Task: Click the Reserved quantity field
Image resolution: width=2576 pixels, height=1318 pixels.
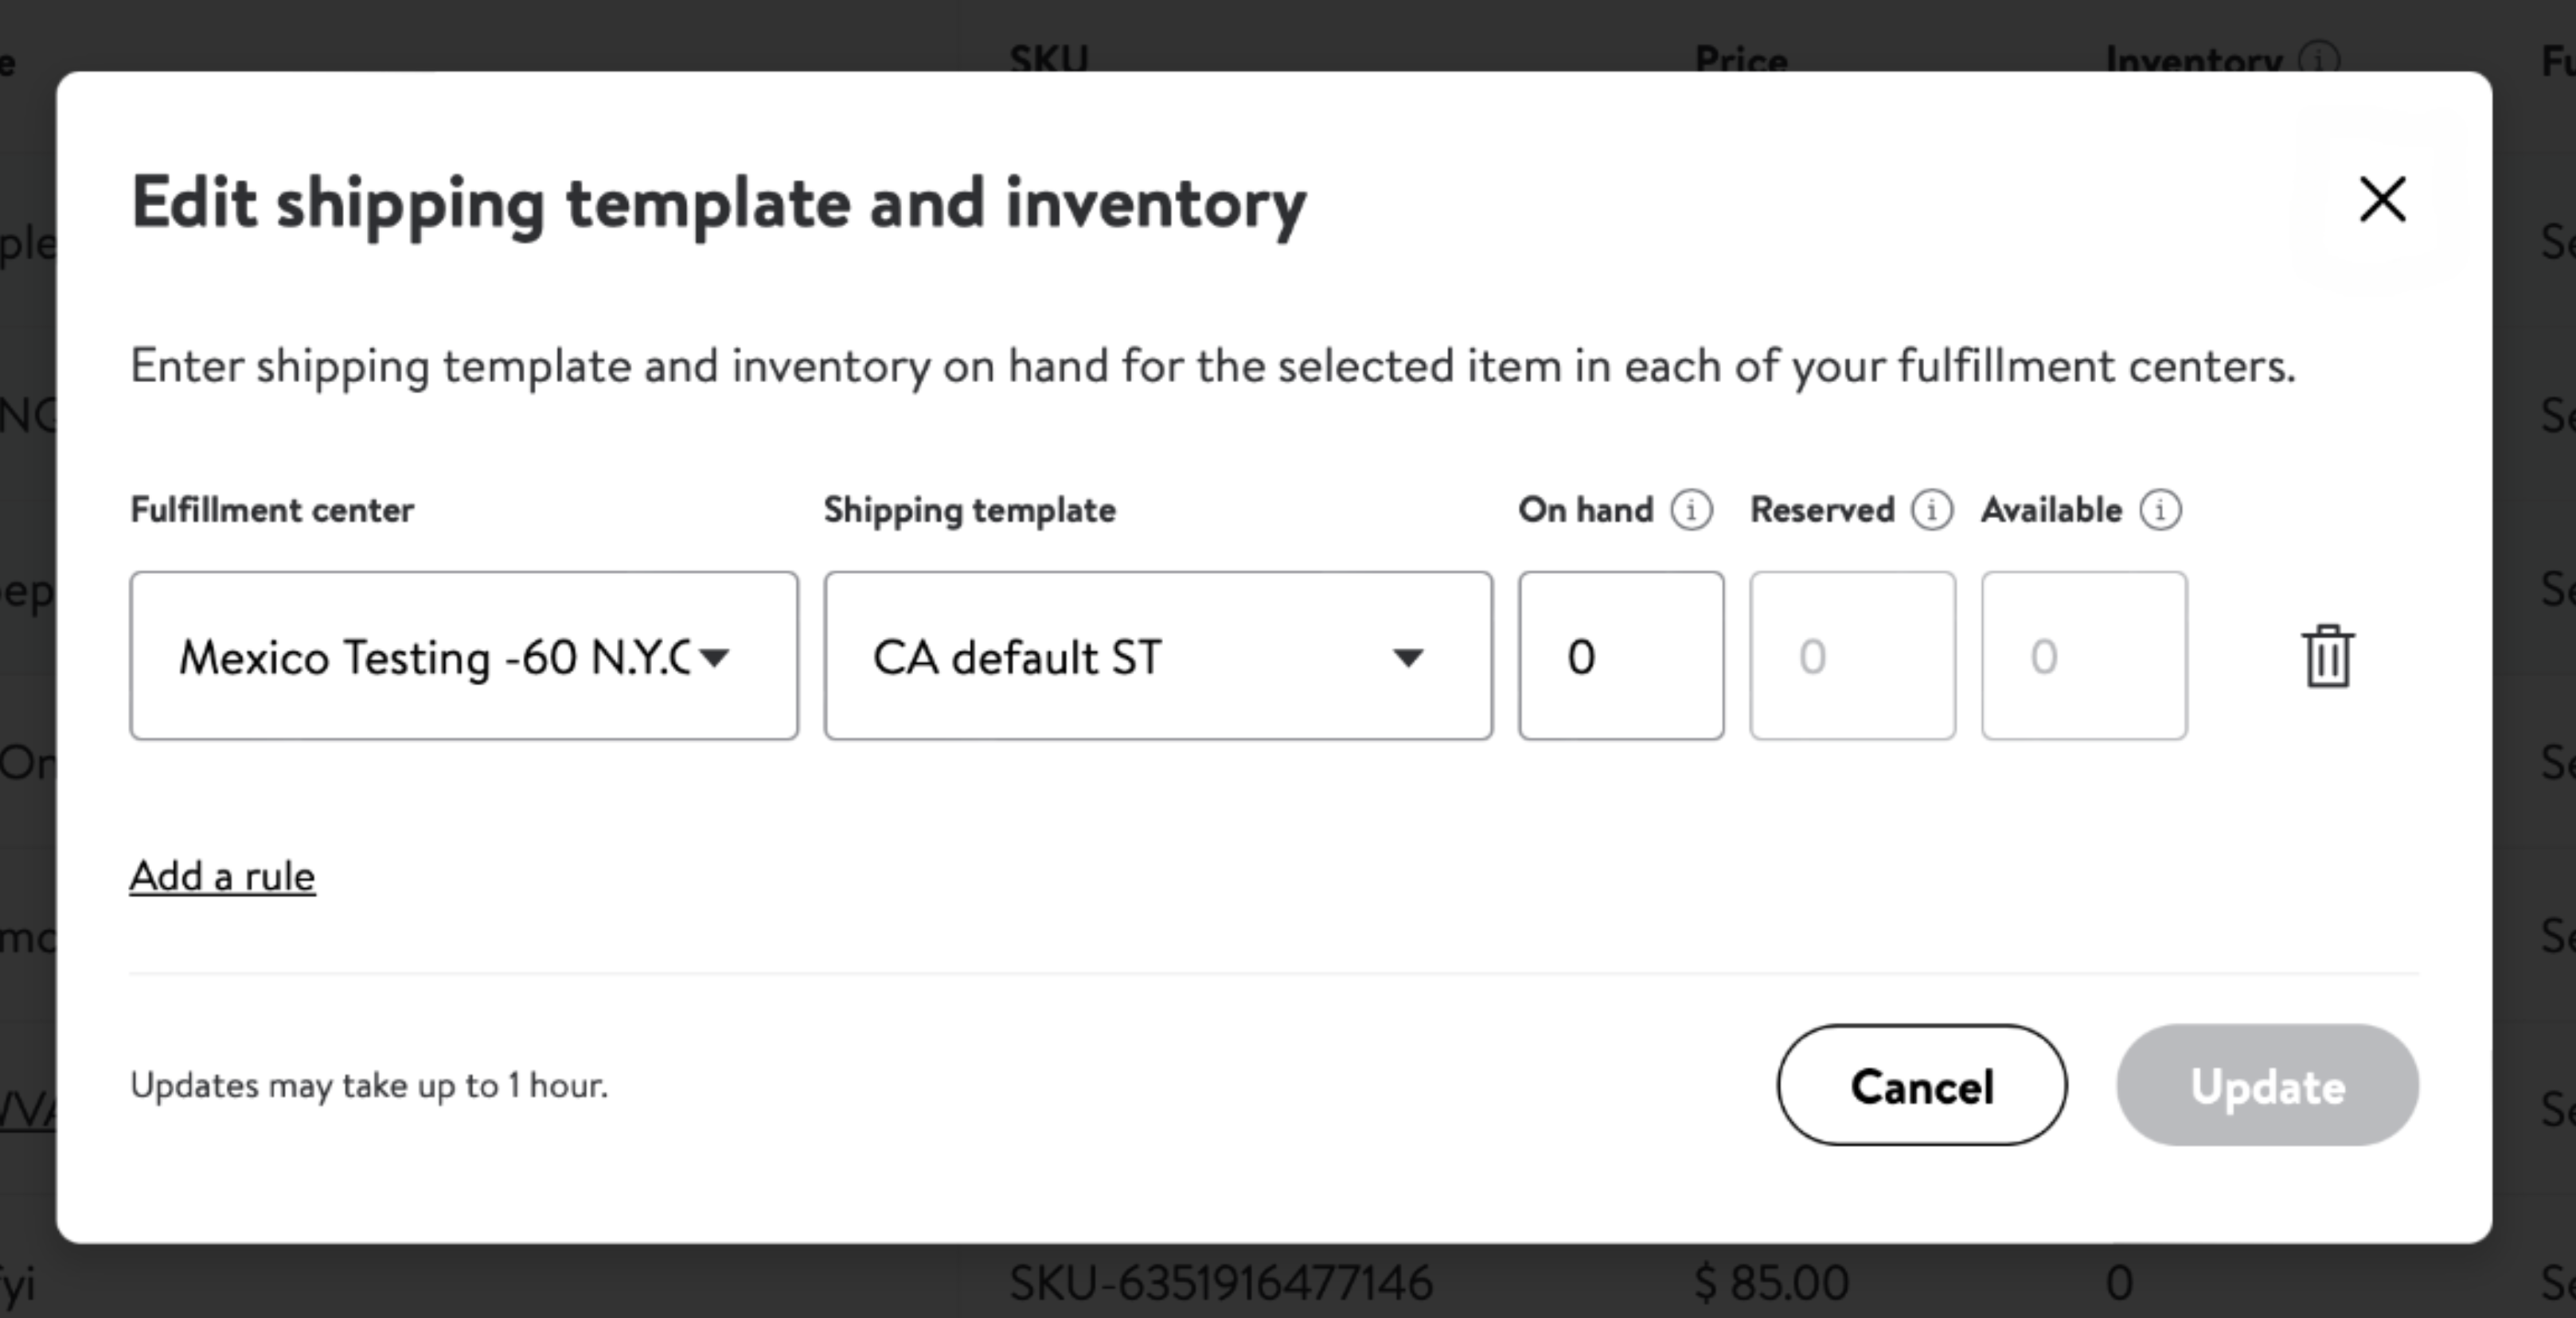Action: tap(1852, 656)
